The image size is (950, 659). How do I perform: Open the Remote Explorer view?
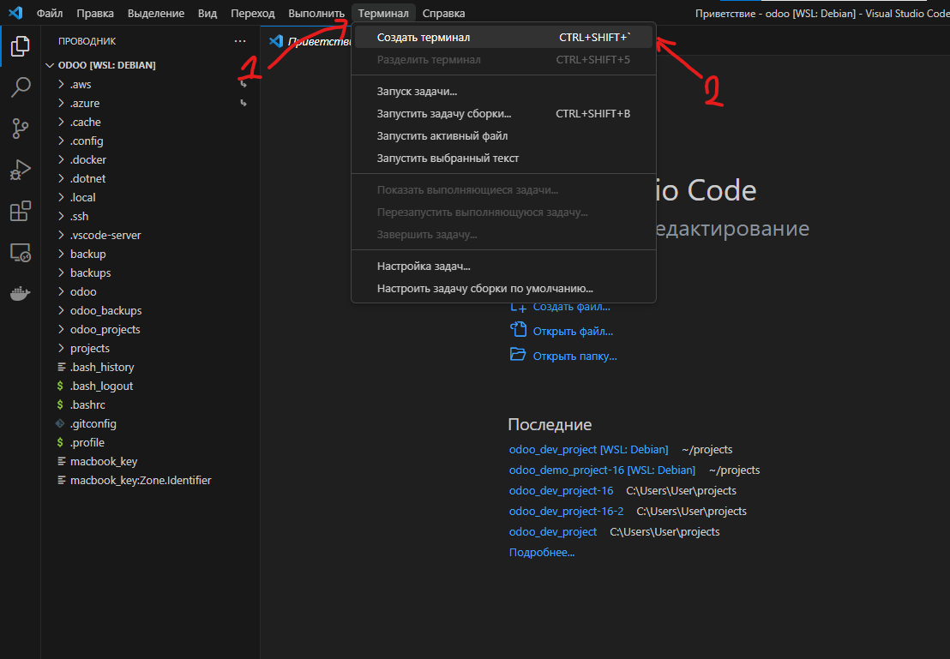(x=20, y=252)
